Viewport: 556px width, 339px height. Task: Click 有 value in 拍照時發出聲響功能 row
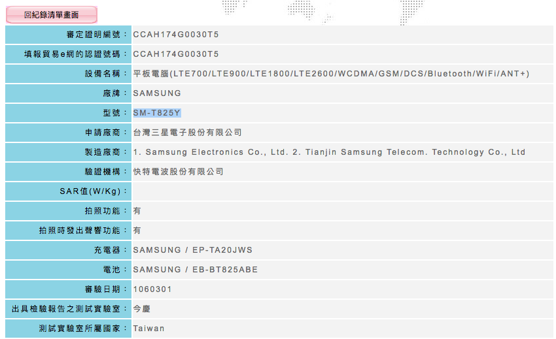(x=137, y=231)
